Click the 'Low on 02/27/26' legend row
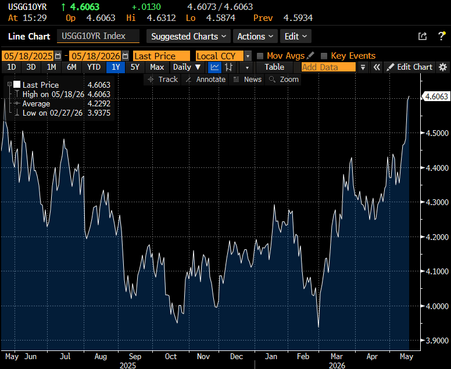This screenshot has height=369, width=451. tap(62, 113)
